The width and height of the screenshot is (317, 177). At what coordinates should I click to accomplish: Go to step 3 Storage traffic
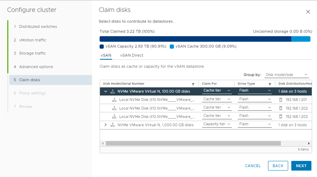pos(30,53)
